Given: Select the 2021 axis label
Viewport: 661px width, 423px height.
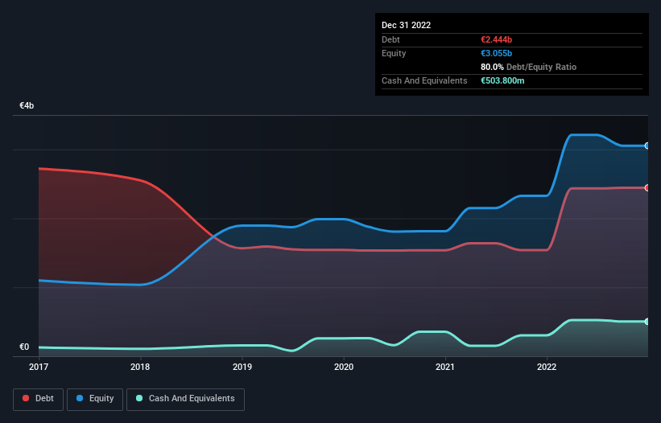Looking at the screenshot, I should coord(445,367).
